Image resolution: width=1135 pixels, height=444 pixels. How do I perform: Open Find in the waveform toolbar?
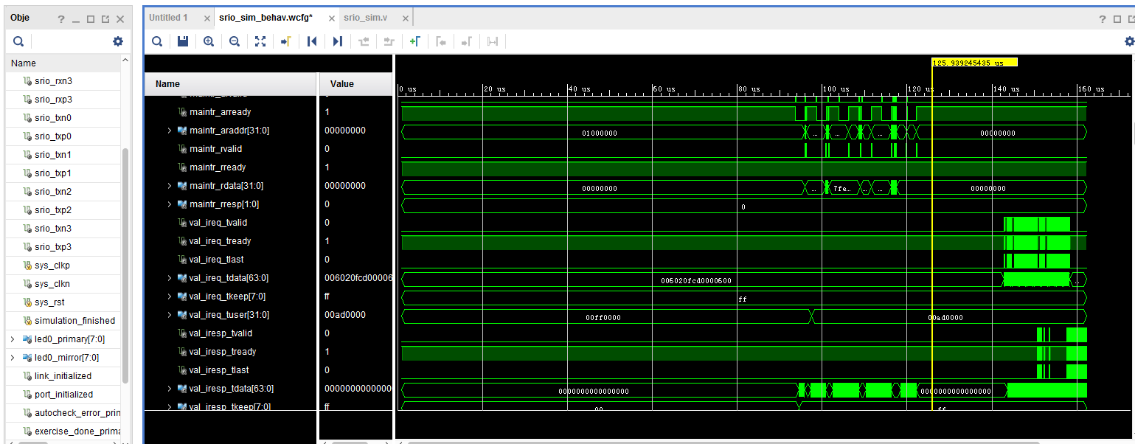[x=157, y=41]
